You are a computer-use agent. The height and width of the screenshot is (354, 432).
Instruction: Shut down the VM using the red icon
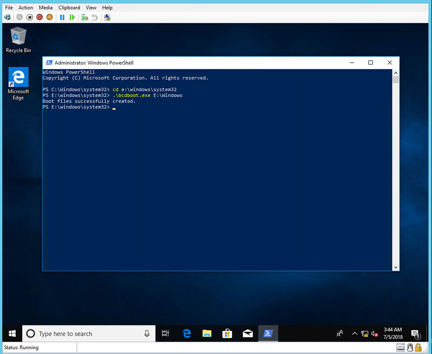39,17
